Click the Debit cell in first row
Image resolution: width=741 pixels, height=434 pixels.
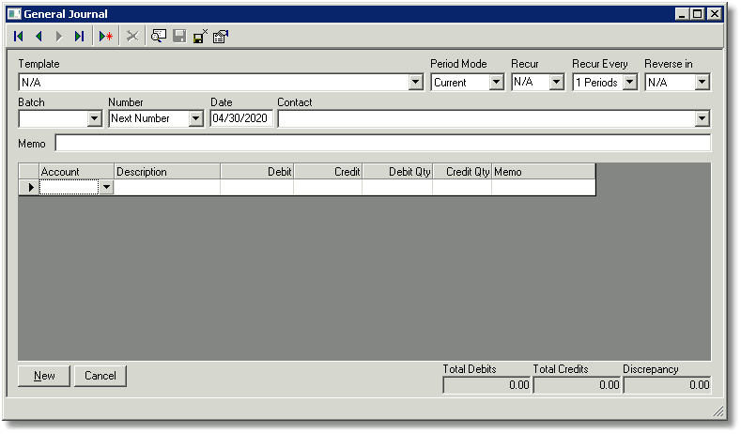pos(256,187)
